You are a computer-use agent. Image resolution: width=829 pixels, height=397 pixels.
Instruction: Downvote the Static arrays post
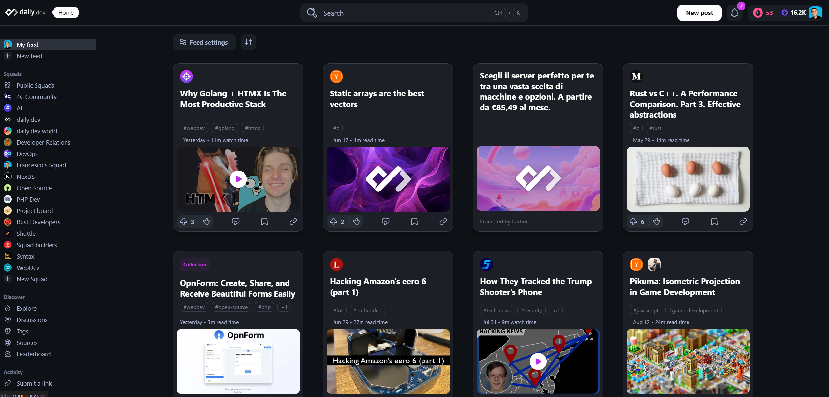(357, 222)
